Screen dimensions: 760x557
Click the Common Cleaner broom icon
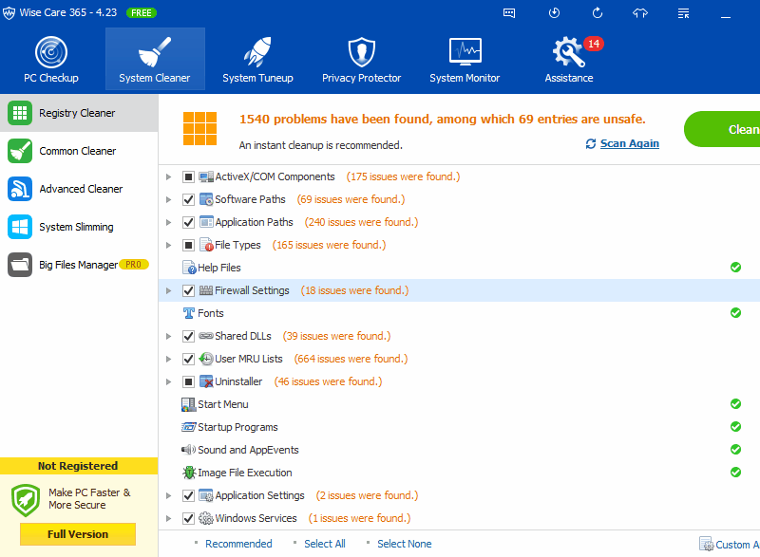click(x=20, y=151)
